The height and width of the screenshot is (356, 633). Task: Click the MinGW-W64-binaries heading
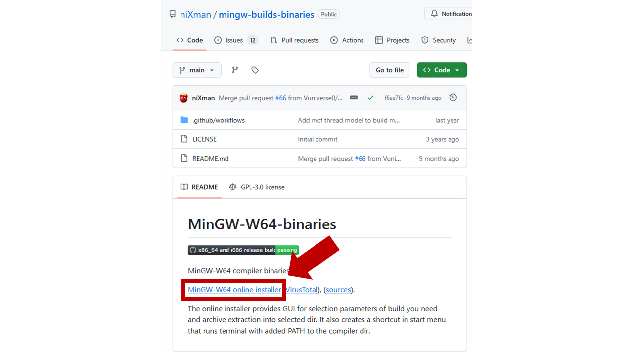tap(262, 224)
